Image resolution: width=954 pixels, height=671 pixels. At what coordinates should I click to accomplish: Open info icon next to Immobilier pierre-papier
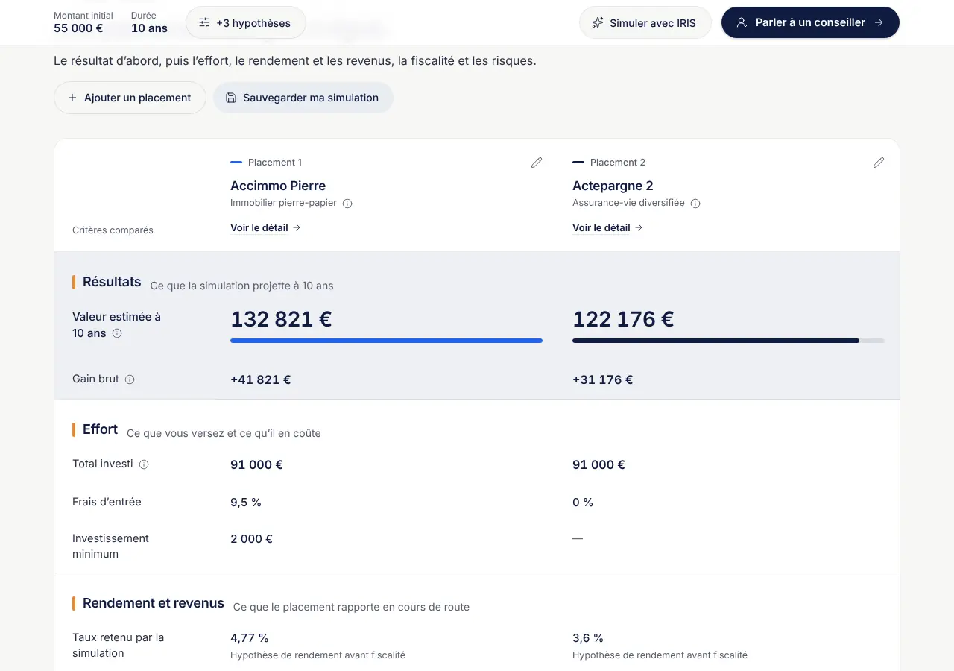point(347,204)
